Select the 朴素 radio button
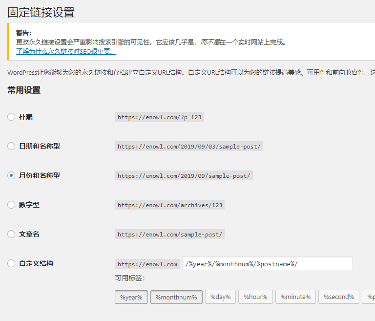 click(x=11, y=117)
